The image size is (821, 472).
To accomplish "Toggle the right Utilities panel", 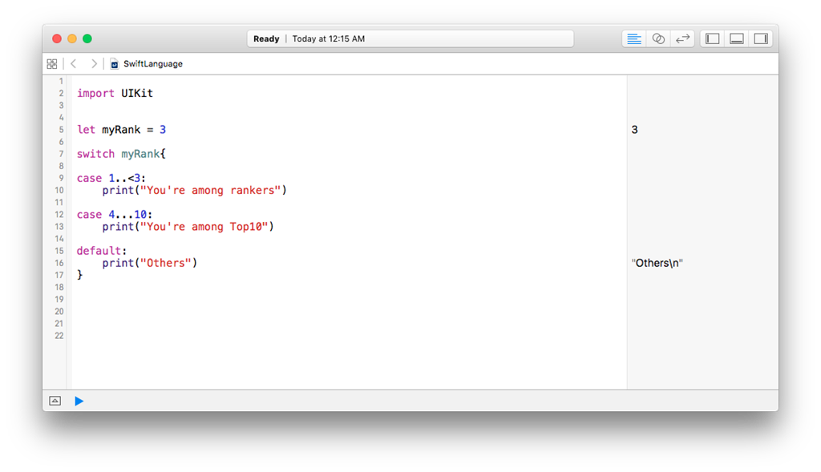I will tap(761, 38).
